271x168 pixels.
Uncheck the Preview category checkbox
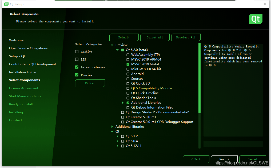(x=77, y=75)
